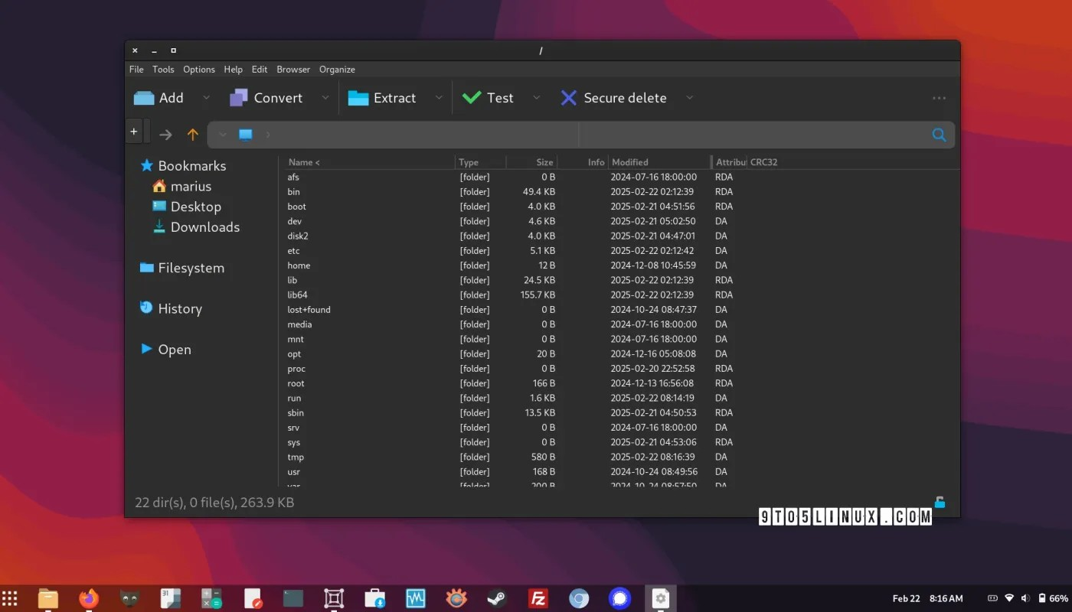Click the Extract folder icon on the toolbar
Screen dimensions: 1072x612
point(358,97)
